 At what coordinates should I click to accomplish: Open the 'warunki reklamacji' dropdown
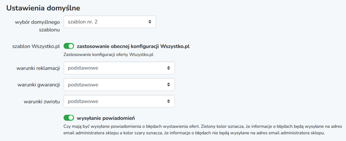point(119,68)
